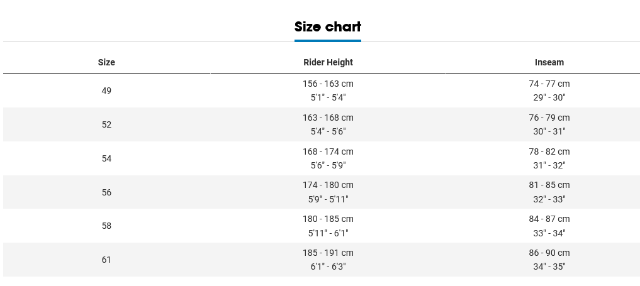Click the Size column header
The height and width of the screenshot is (286, 640).
tap(106, 62)
